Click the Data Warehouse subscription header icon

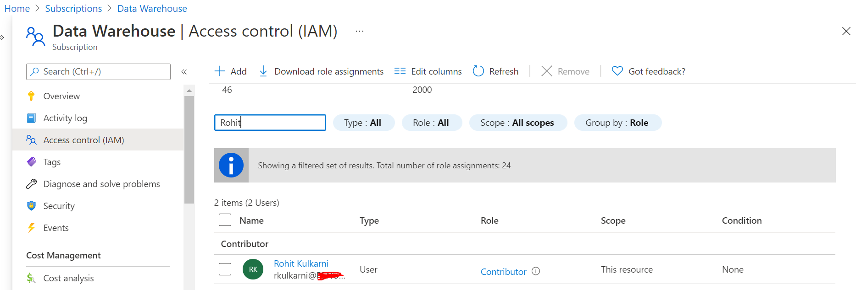(35, 37)
